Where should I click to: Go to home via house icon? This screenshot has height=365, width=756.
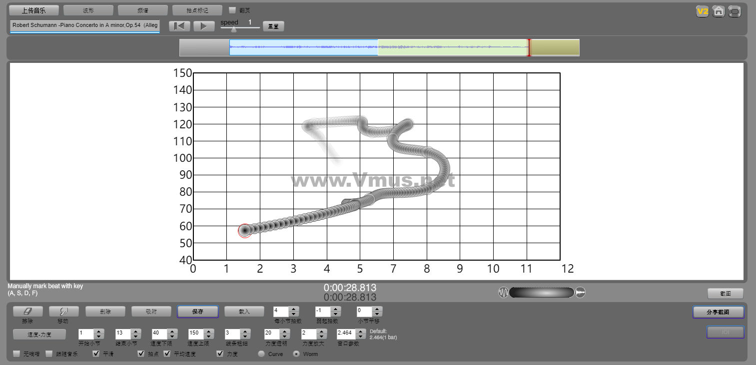pos(719,11)
